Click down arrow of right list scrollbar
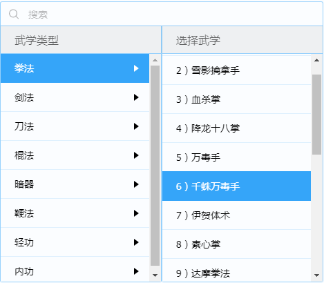The width and height of the screenshot is (324, 283). (316, 275)
